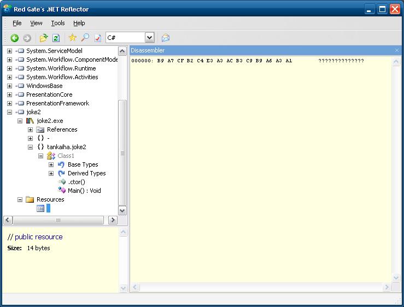Click the '// public resource' text
Viewport: 404px width, 307px height.
[x=35, y=237]
